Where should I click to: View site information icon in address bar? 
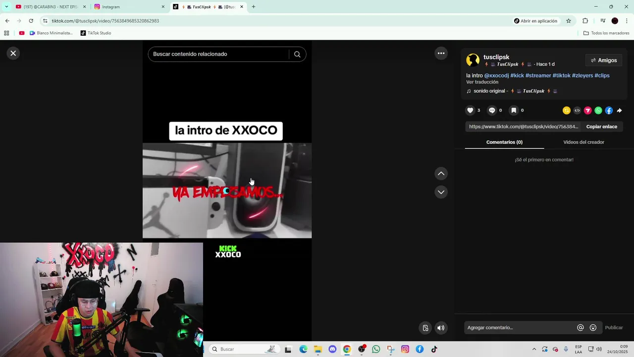pyautogui.click(x=45, y=21)
